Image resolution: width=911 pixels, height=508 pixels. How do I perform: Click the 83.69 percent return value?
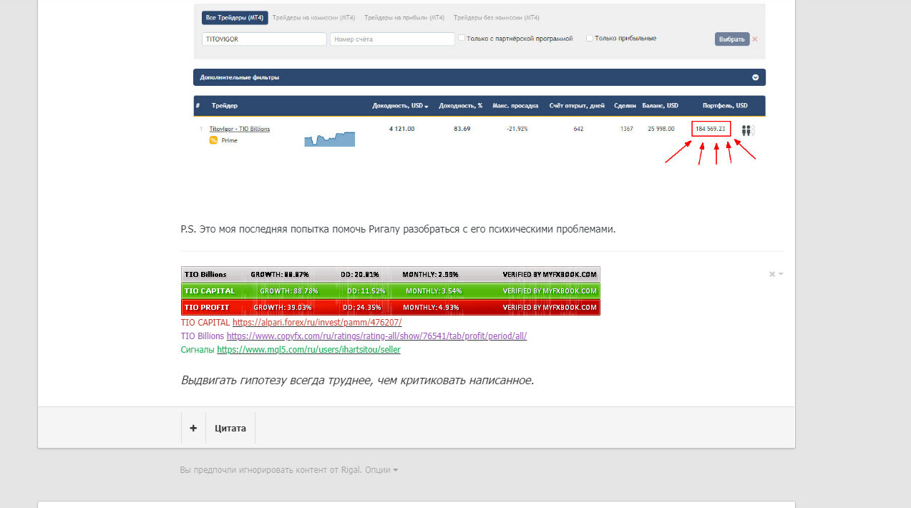pyautogui.click(x=462, y=129)
